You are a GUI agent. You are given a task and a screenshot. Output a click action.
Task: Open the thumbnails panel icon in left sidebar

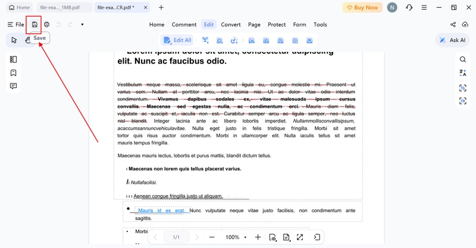(x=13, y=59)
